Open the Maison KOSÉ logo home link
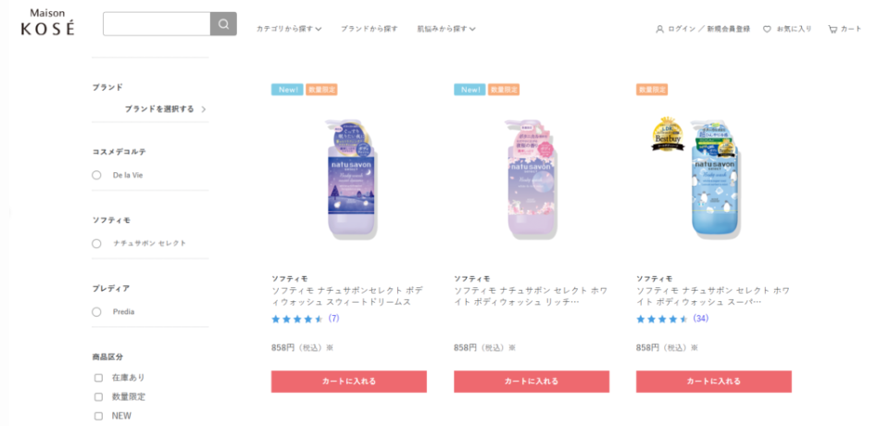Screen dimensions: 877x426 pos(47,24)
